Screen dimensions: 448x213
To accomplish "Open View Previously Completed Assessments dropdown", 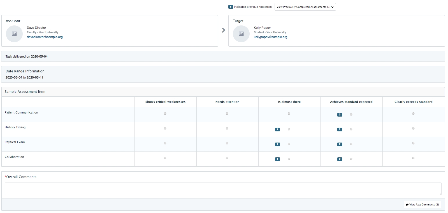I will pyautogui.click(x=305, y=7).
